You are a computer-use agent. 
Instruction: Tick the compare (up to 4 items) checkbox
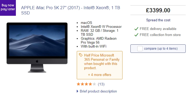click(x=140, y=49)
